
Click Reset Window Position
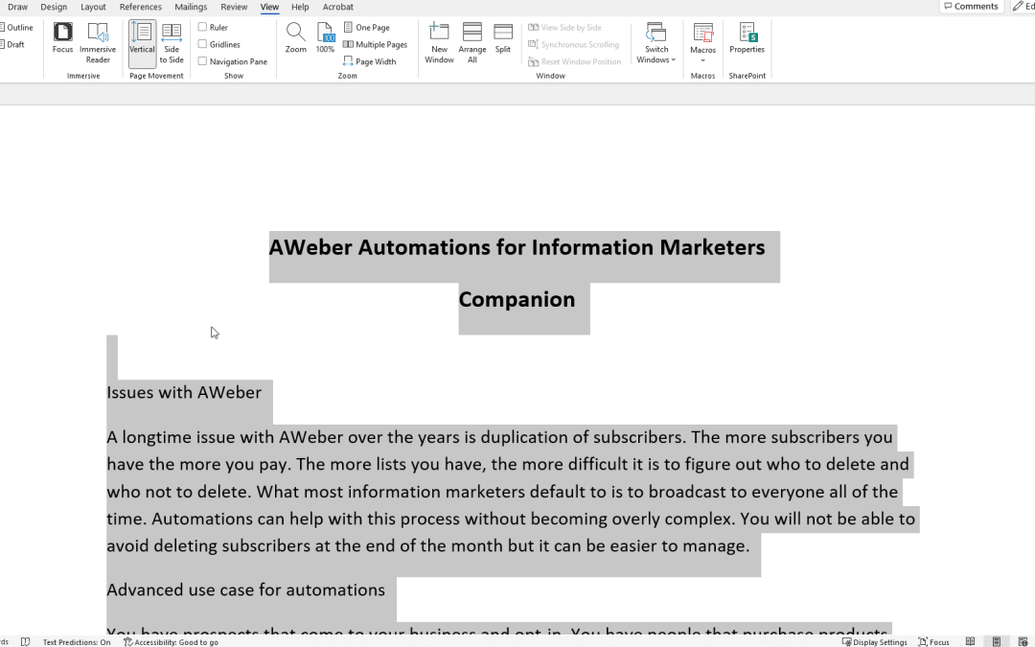(x=575, y=61)
